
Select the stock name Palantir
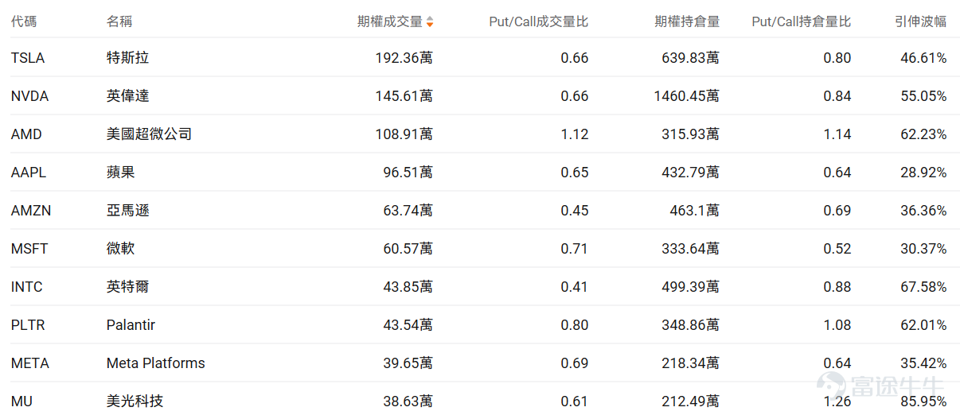pos(131,325)
